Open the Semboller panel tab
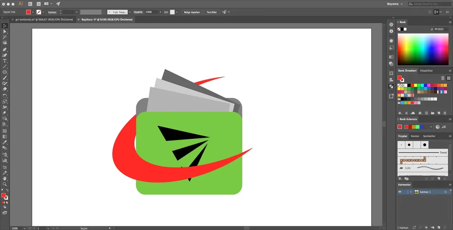453x230 pixels. (429, 136)
